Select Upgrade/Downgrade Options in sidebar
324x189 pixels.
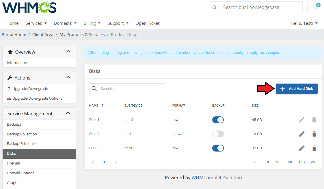coord(39,98)
